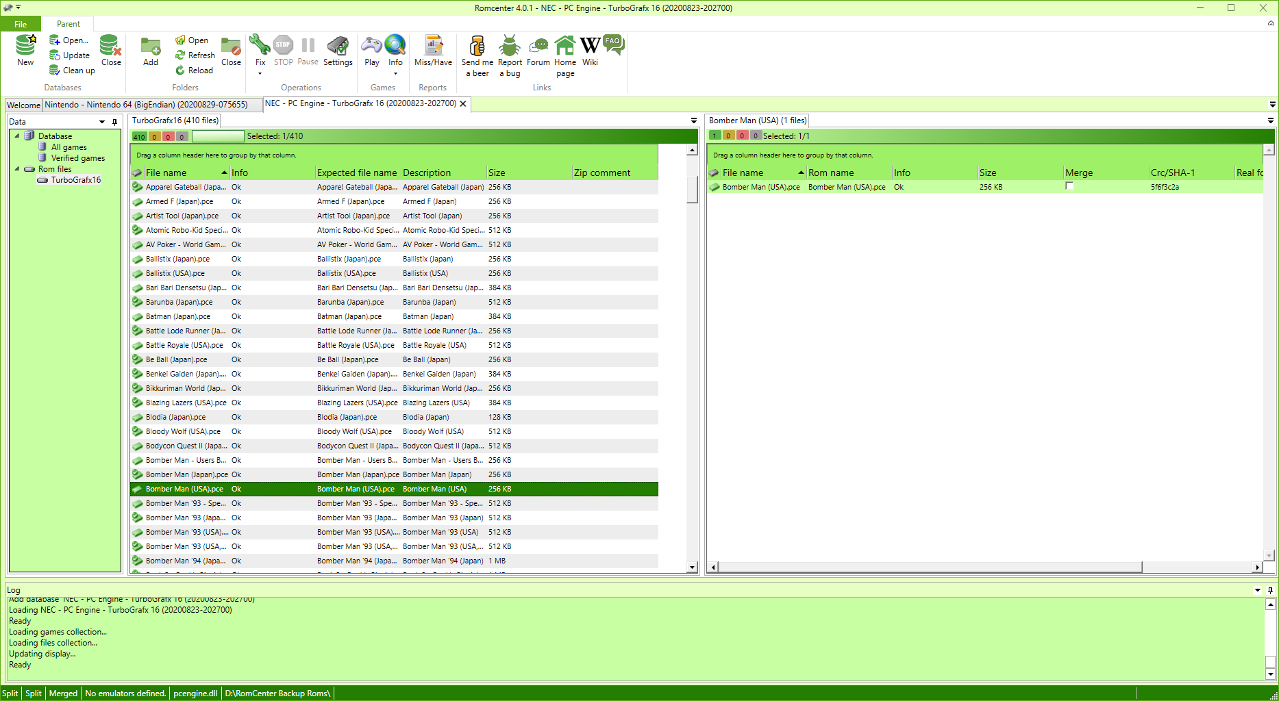Screen dimensions: 1279x701
Task: Sort by Expected file name column
Action: click(x=357, y=173)
